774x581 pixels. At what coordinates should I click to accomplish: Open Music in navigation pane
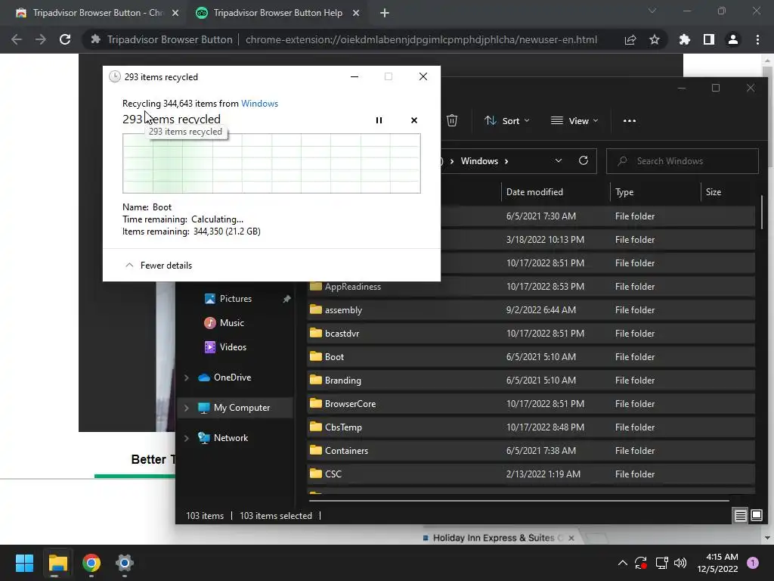(231, 322)
